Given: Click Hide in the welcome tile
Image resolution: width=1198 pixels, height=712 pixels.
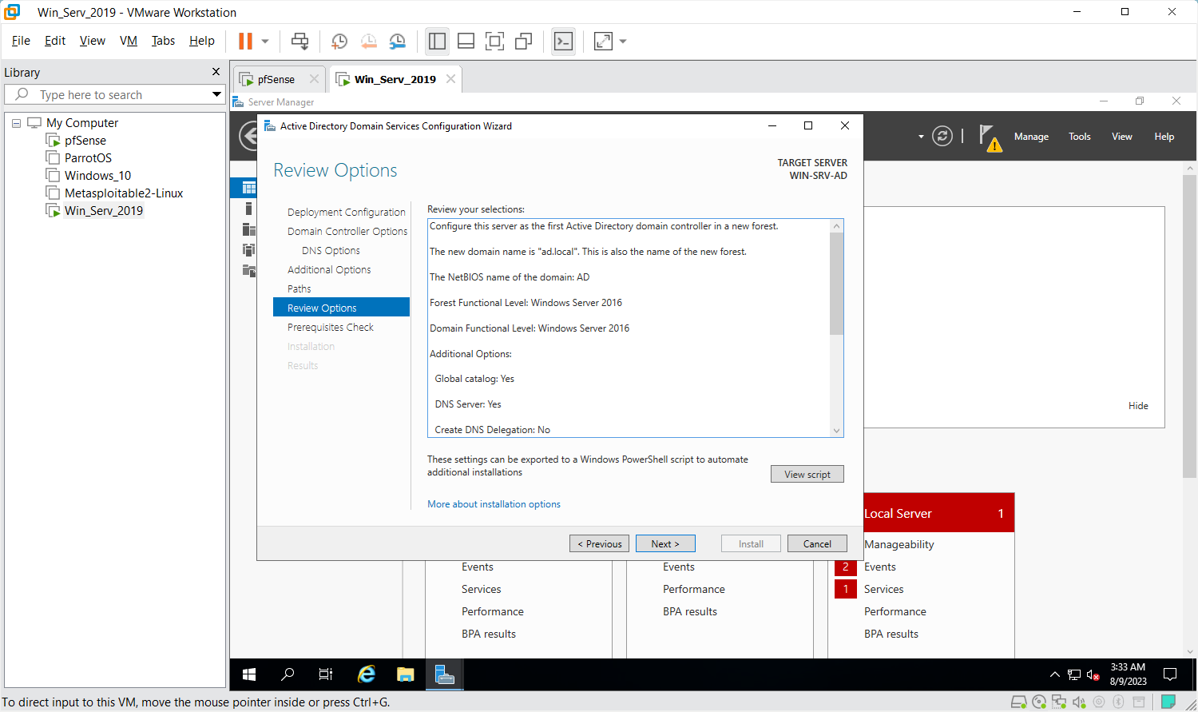Looking at the screenshot, I should coord(1138,406).
